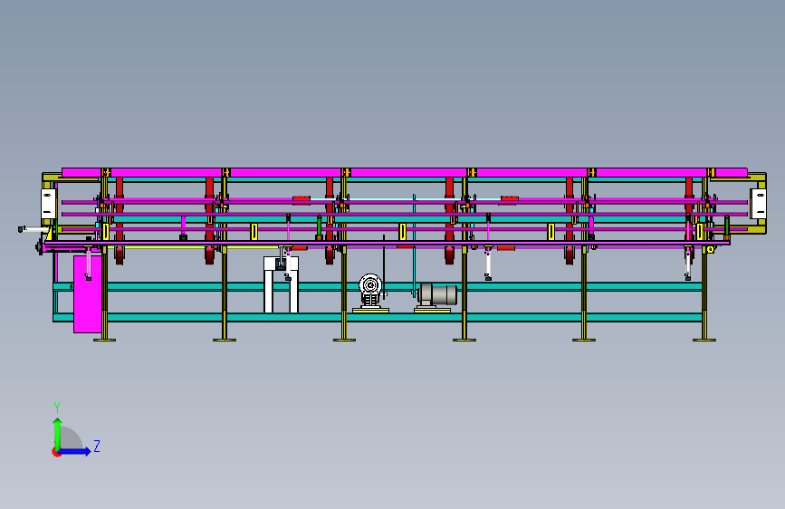785x509 pixels.
Task: Select the right white end plate
Action: 759,204
